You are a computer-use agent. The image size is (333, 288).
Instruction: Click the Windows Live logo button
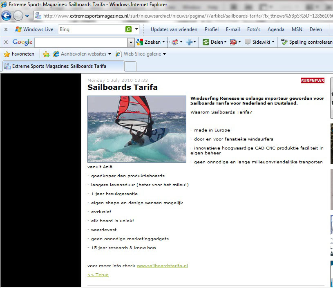pyautogui.click(x=34, y=29)
